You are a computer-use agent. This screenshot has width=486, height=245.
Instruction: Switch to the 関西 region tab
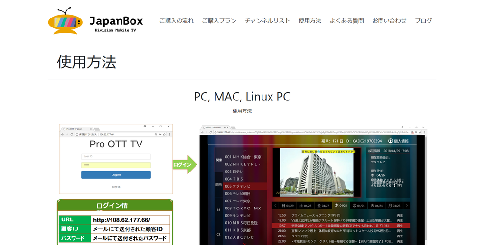point(219,185)
